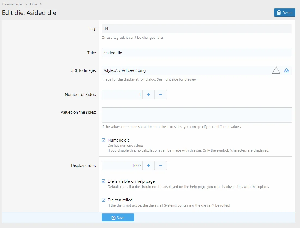The height and width of the screenshot is (228, 300).
Task: Click the upload icon beside URL to Image
Action: coord(286,70)
